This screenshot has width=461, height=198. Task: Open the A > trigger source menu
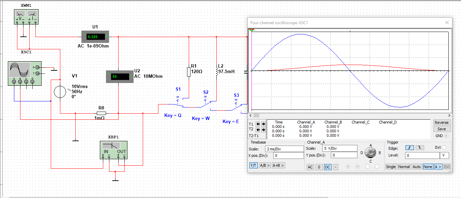438,167
